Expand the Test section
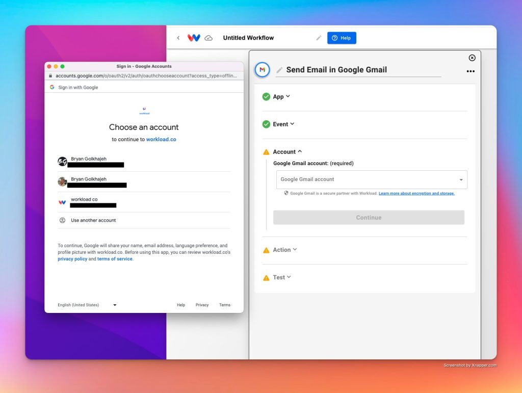This screenshot has height=393, width=522. 282,277
